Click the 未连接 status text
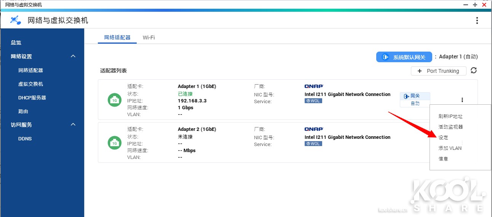Viewport: 492px width, 217px height. point(185,137)
